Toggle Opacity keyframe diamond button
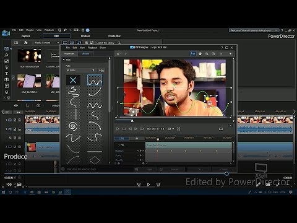The width and height of the screenshot is (297, 223). click(140, 160)
